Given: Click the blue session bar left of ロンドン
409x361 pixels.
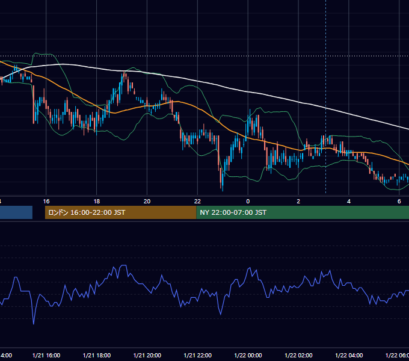Looking at the screenshot, I should pyautogui.click(x=16, y=212).
